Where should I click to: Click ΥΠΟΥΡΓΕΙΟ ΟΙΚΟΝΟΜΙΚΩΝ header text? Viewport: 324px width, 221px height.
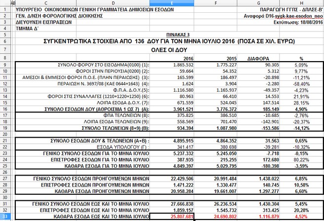pos(95,9)
